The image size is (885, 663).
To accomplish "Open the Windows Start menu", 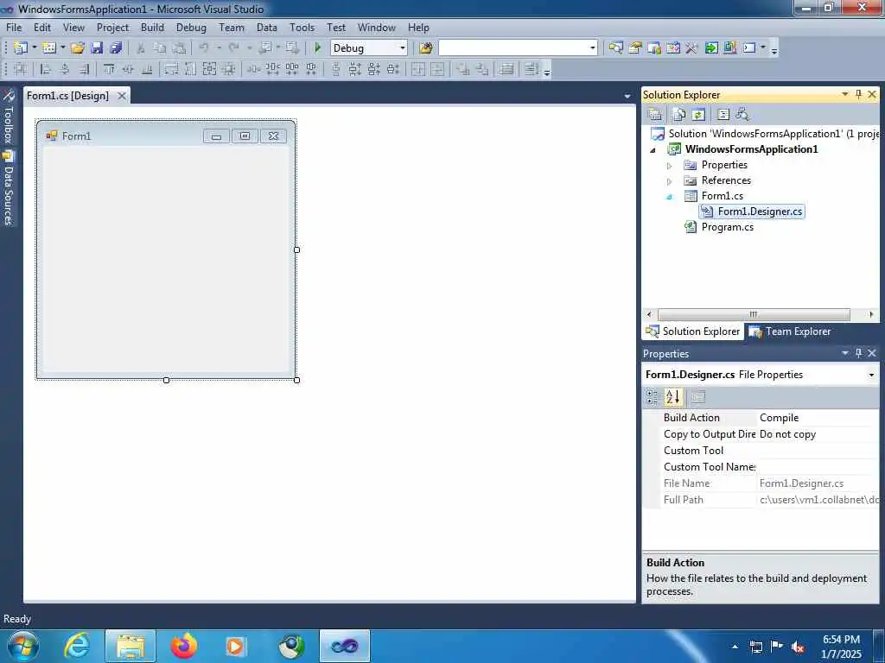I will (23, 646).
